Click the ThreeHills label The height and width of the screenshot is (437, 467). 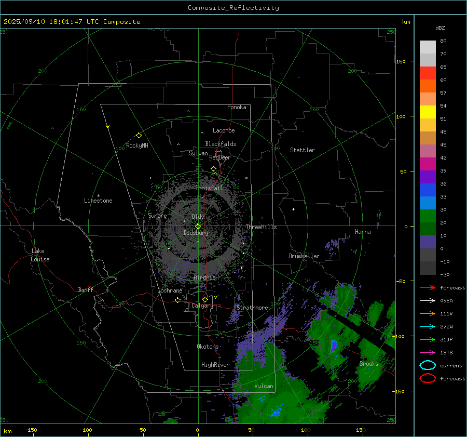[x=261, y=227]
